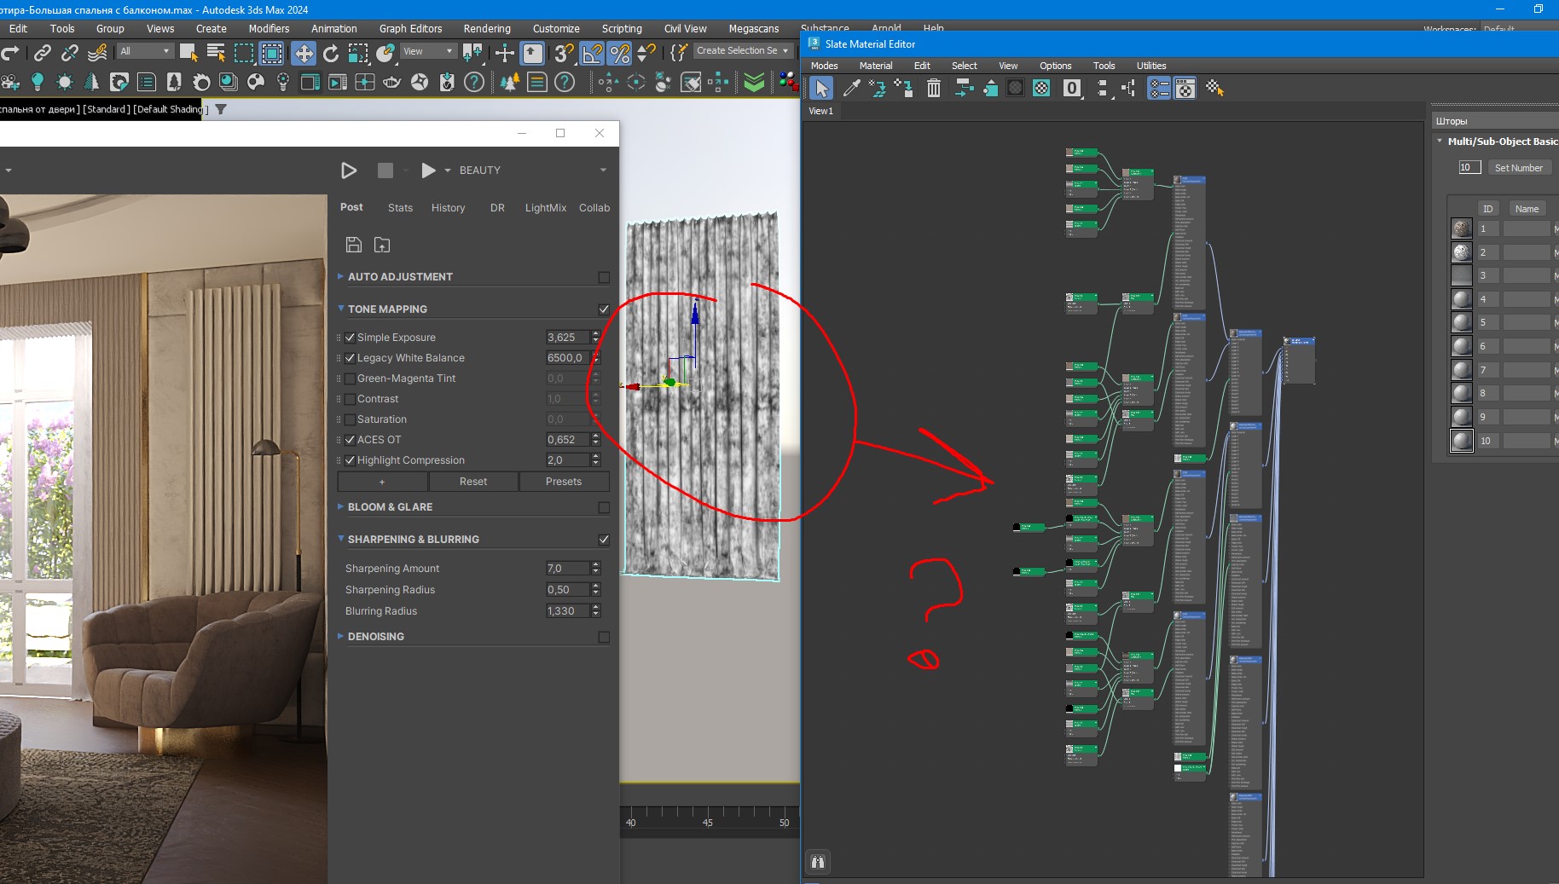Toggle the Parameter Editor icon in Slate

[x=1185, y=88]
